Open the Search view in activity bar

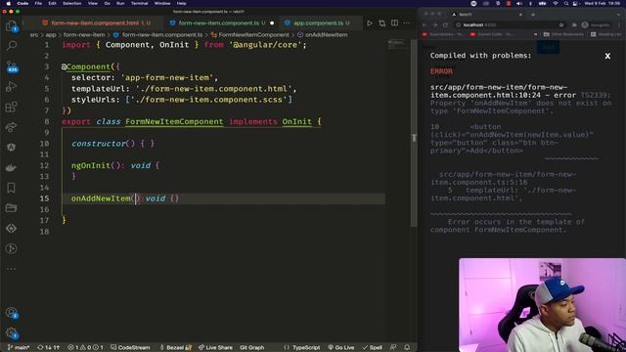12,46
